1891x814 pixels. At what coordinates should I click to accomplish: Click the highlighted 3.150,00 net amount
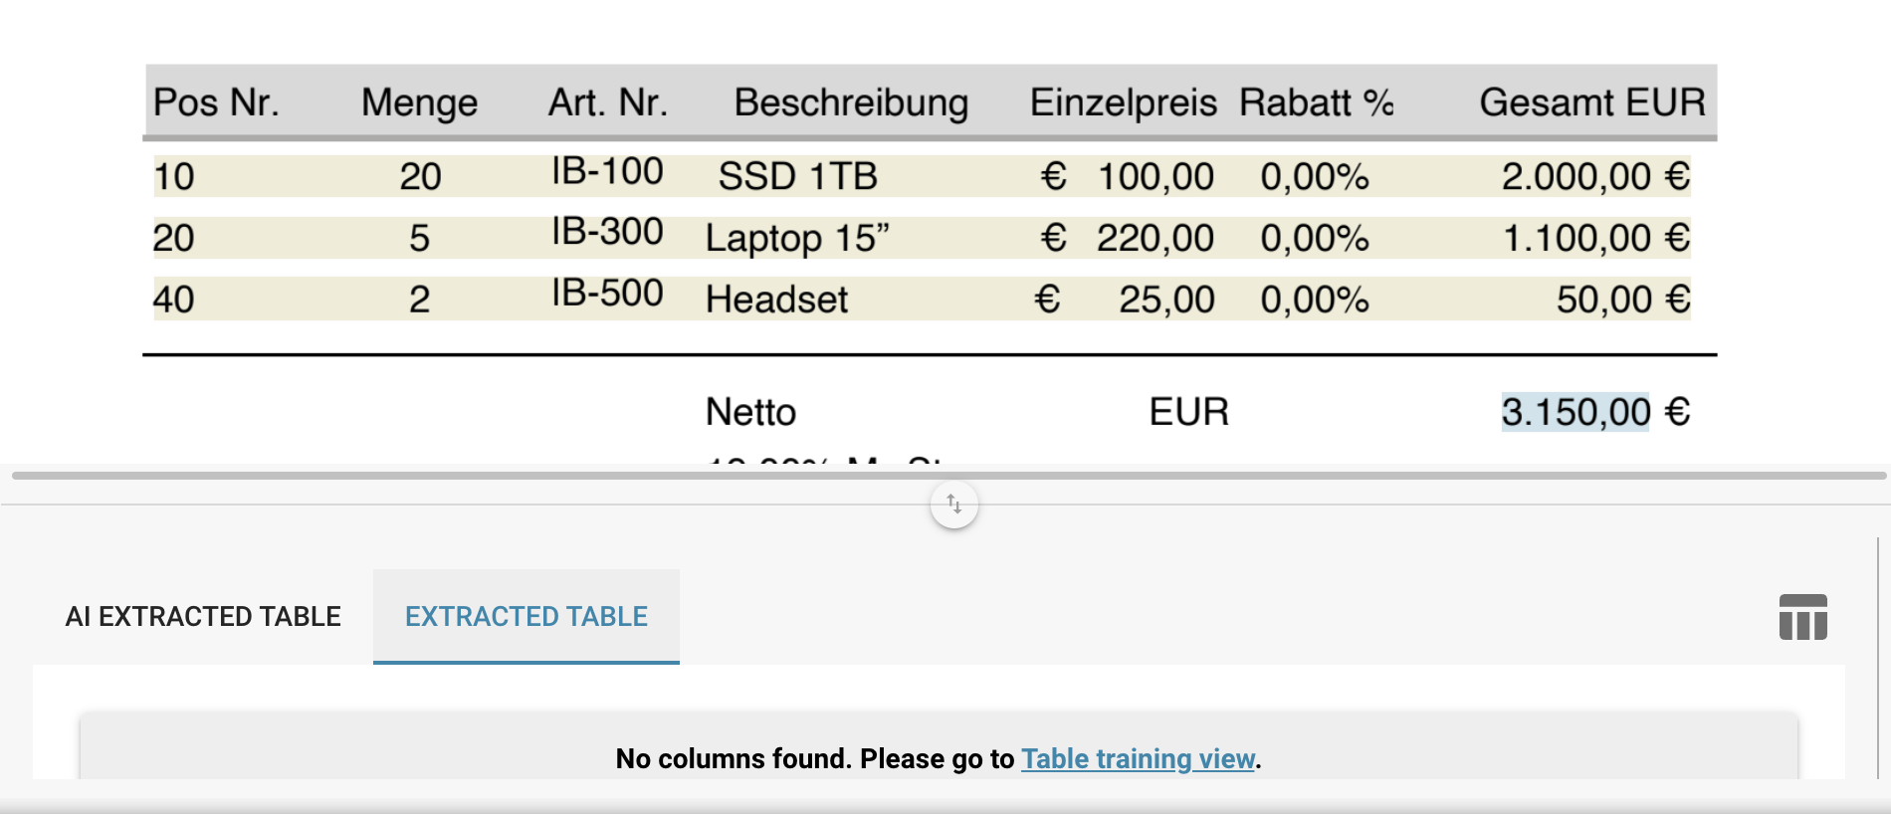1575,412
